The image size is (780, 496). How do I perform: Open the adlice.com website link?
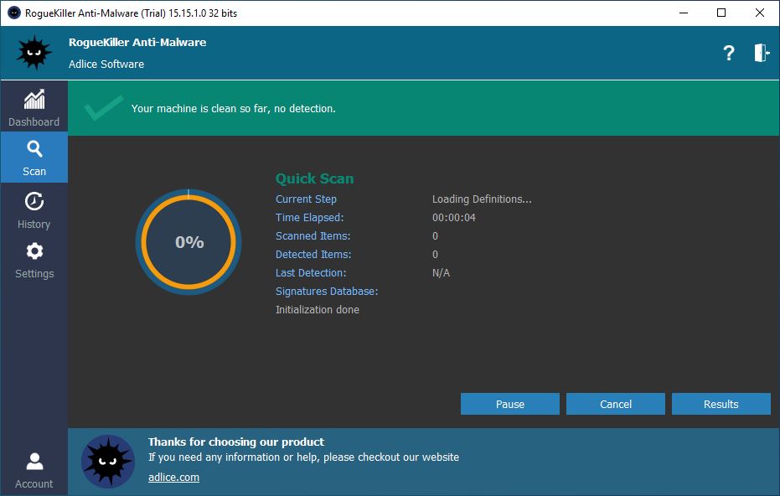(x=173, y=477)
